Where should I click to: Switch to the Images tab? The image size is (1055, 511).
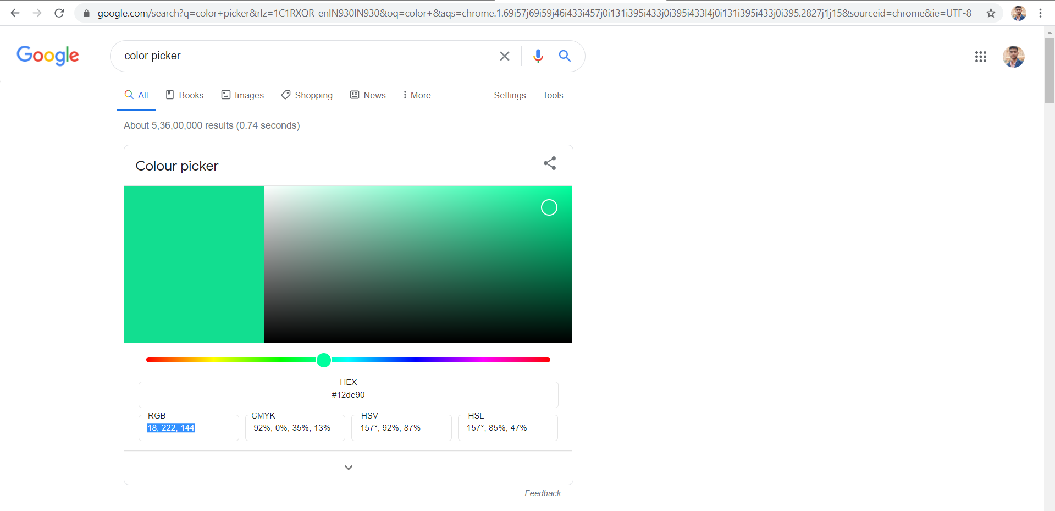[242, 95]
